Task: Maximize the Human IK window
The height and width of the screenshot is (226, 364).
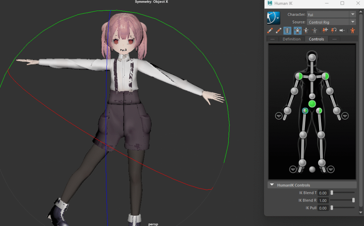Action: point(342,3)
